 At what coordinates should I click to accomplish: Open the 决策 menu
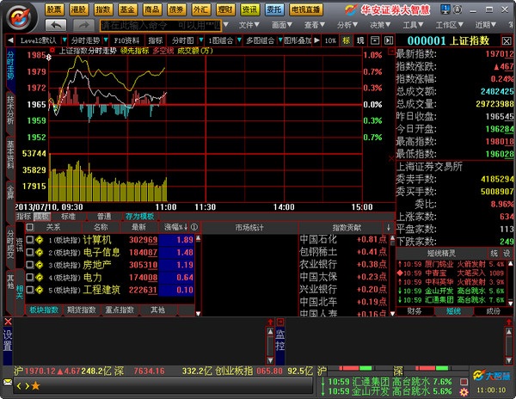tap(380, 25)
